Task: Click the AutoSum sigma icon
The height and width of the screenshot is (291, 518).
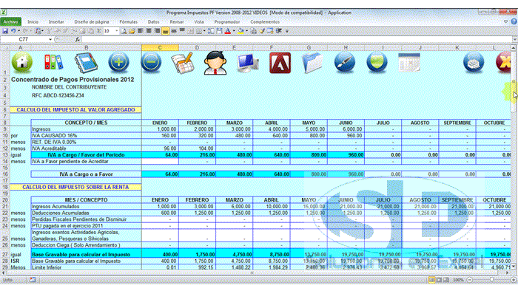Action: click(99, 31)
